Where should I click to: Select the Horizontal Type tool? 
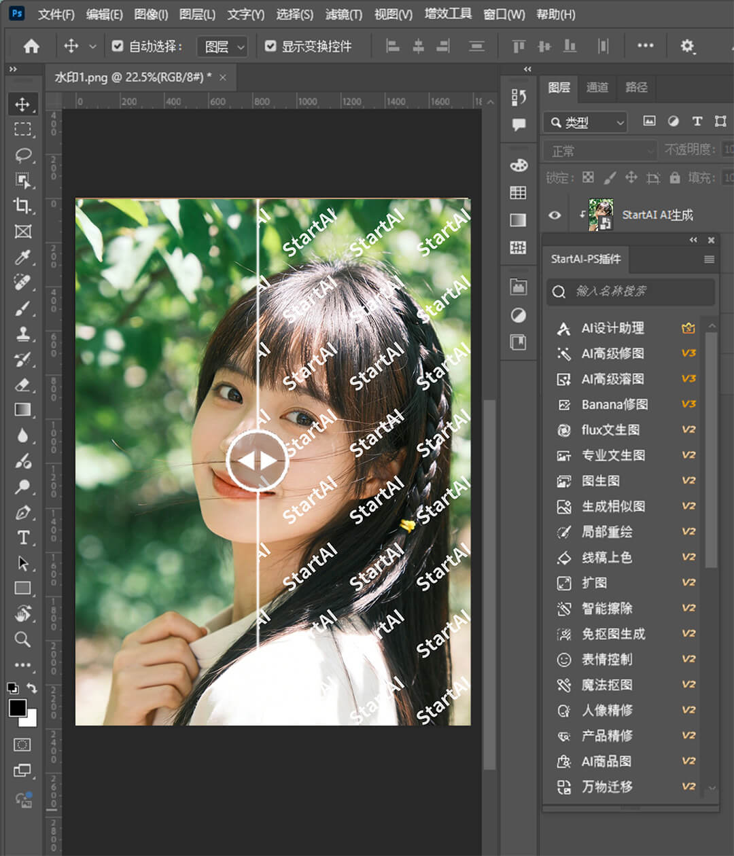coord(23,537)
